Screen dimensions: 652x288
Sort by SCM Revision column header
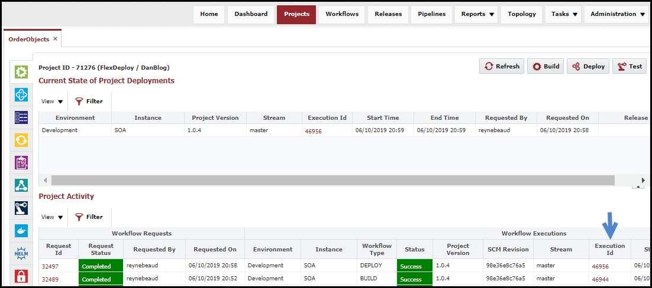508,249
